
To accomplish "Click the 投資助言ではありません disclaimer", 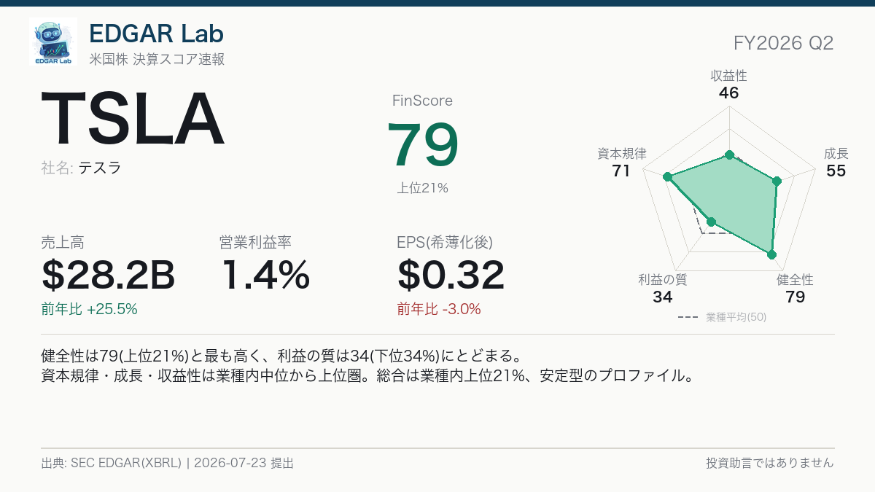I will [x=770, y=463].
